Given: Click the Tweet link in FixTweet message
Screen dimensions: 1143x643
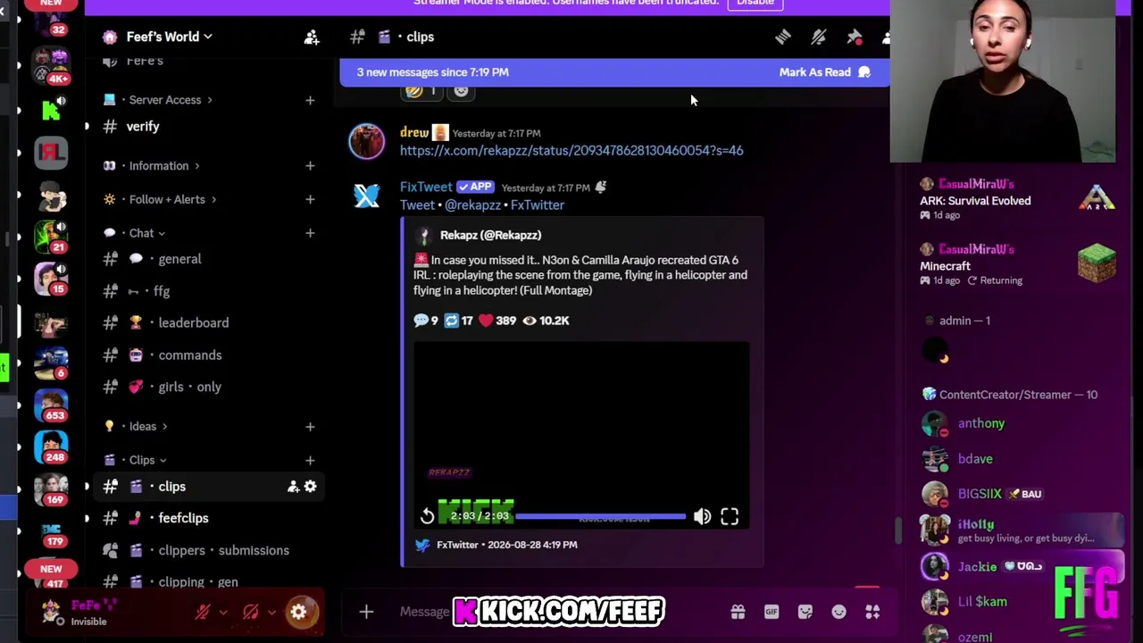Looking at the screenshot, I should coord(417,205).
